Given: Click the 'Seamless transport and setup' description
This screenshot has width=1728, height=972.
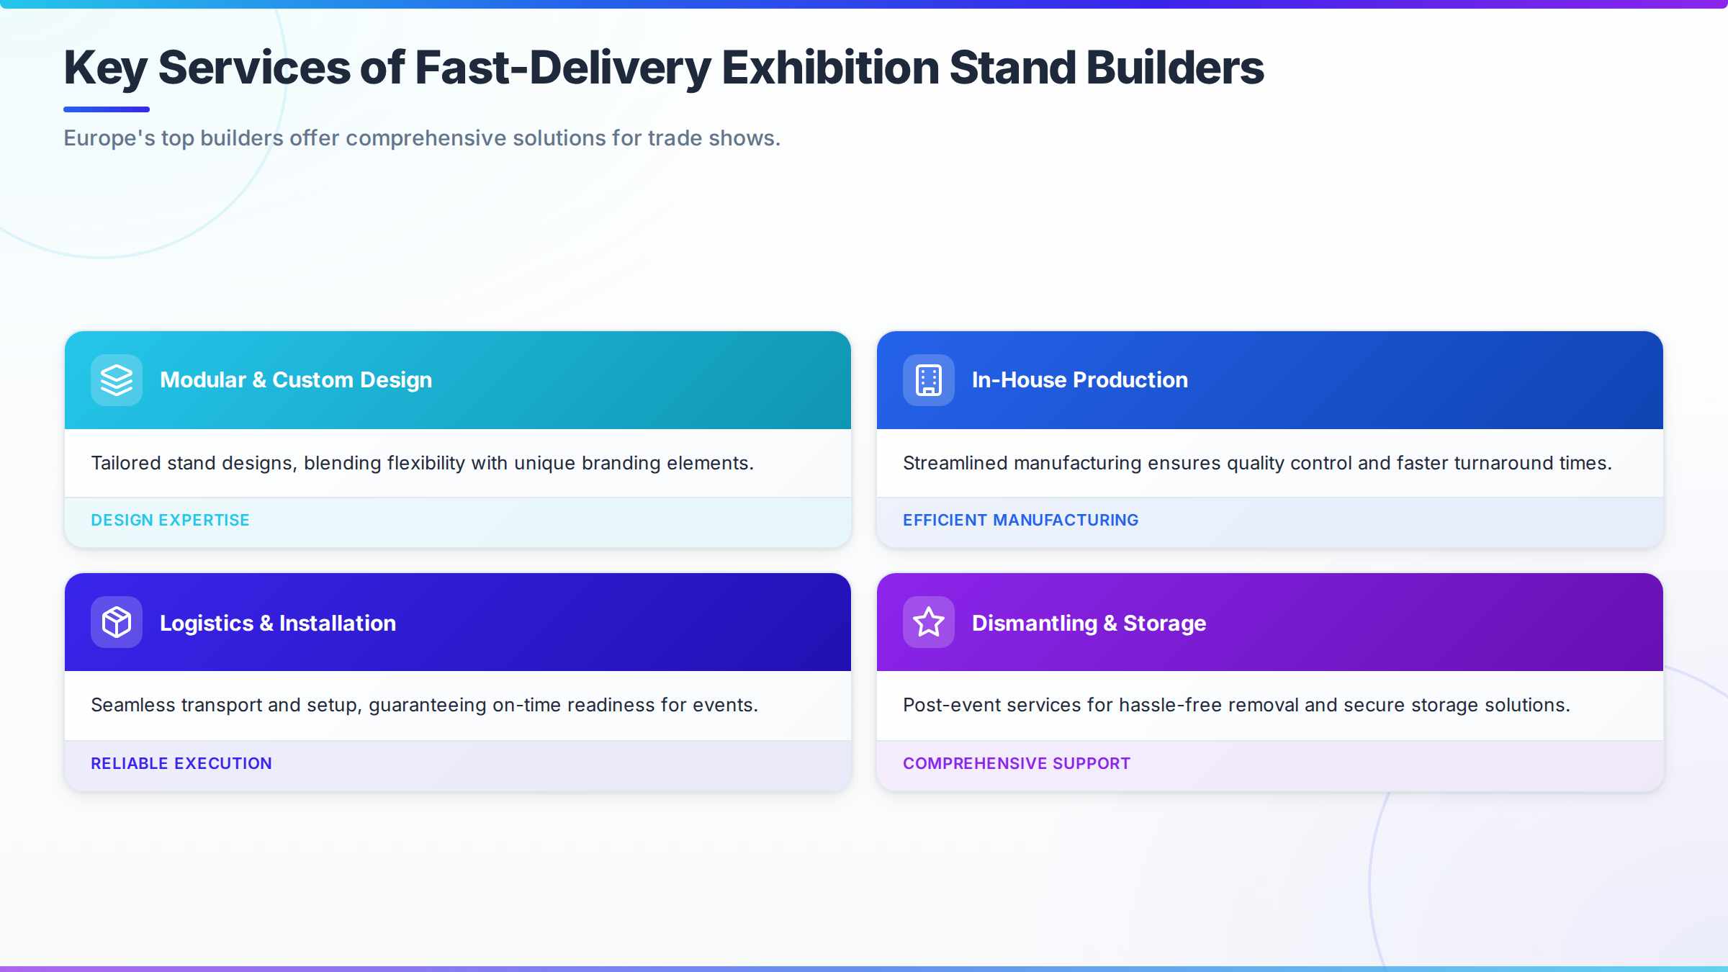Looking at the screenshot, I should coord(425,705).
